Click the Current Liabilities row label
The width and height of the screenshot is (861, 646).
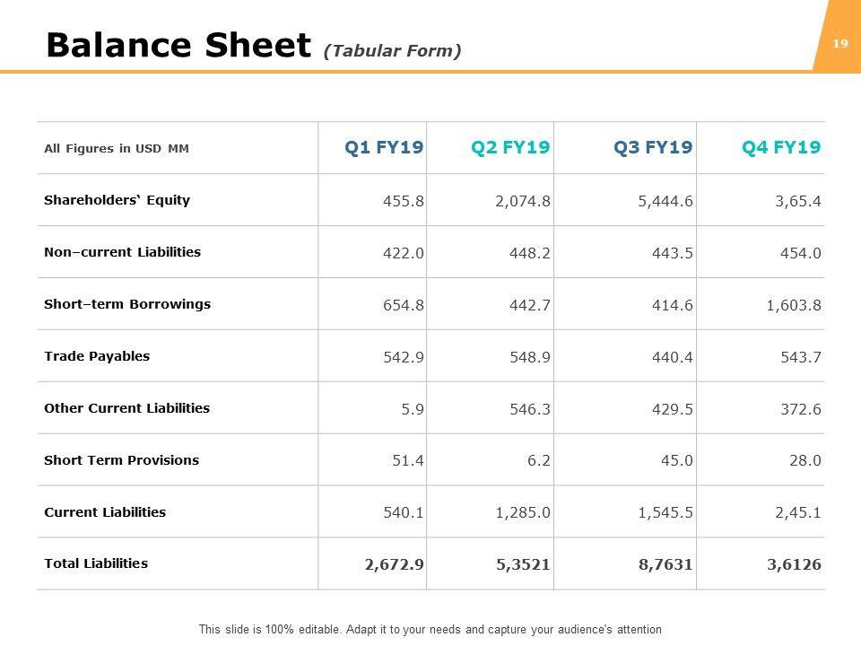pos(105,512)
